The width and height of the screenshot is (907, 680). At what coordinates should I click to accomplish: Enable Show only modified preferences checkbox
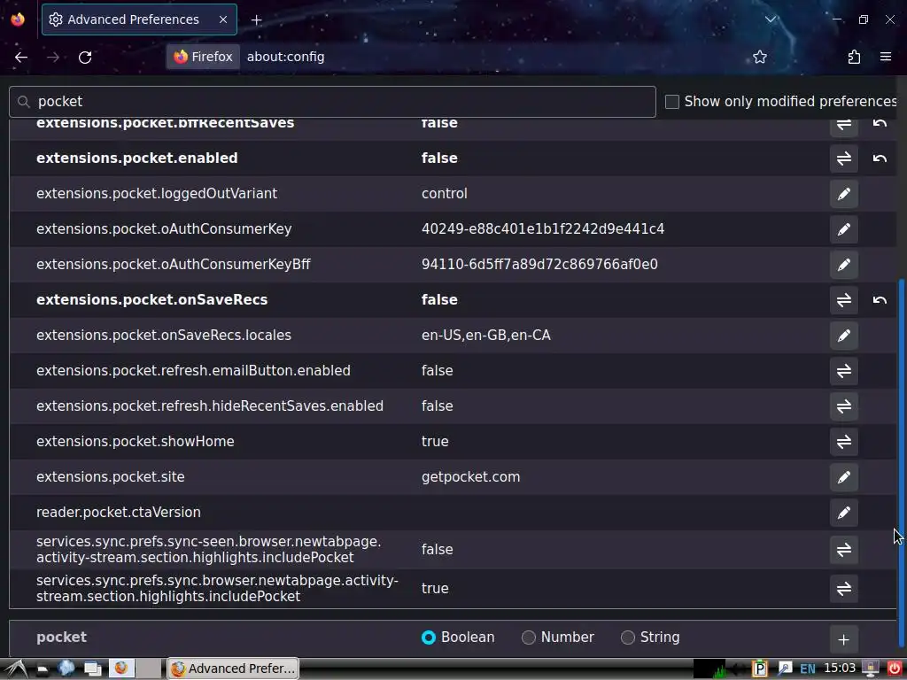click(671, 102)
